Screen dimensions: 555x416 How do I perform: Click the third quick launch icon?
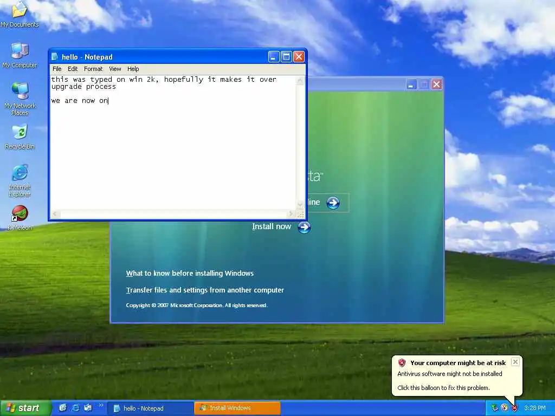(88, 408)
